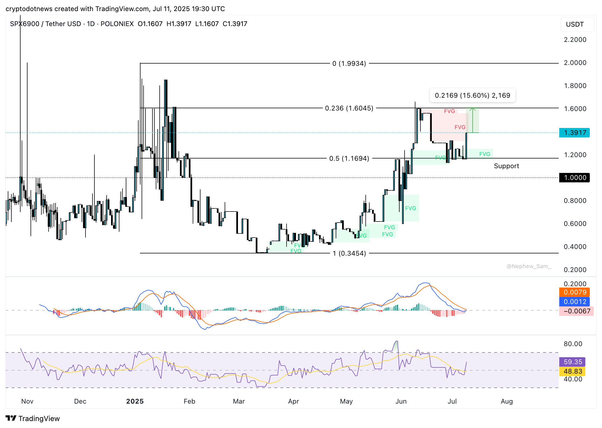The height and width of the screenshot is (428, 602).
Task: Open the USDT currency selector
Action: coord(577,24)
